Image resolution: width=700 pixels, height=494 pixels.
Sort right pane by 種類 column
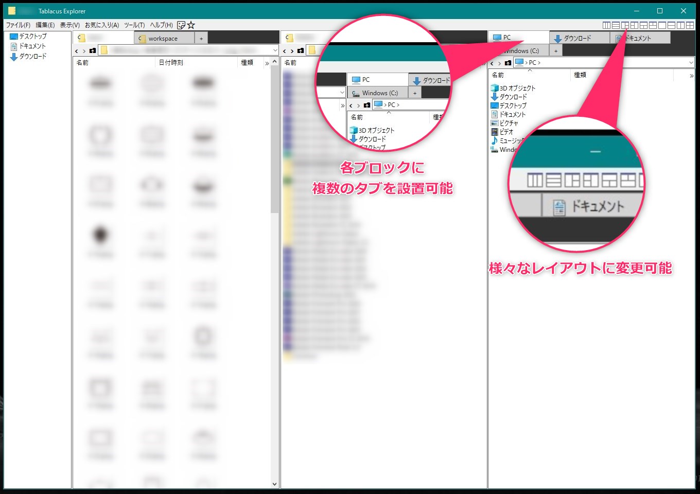click(x=622, y=75)
